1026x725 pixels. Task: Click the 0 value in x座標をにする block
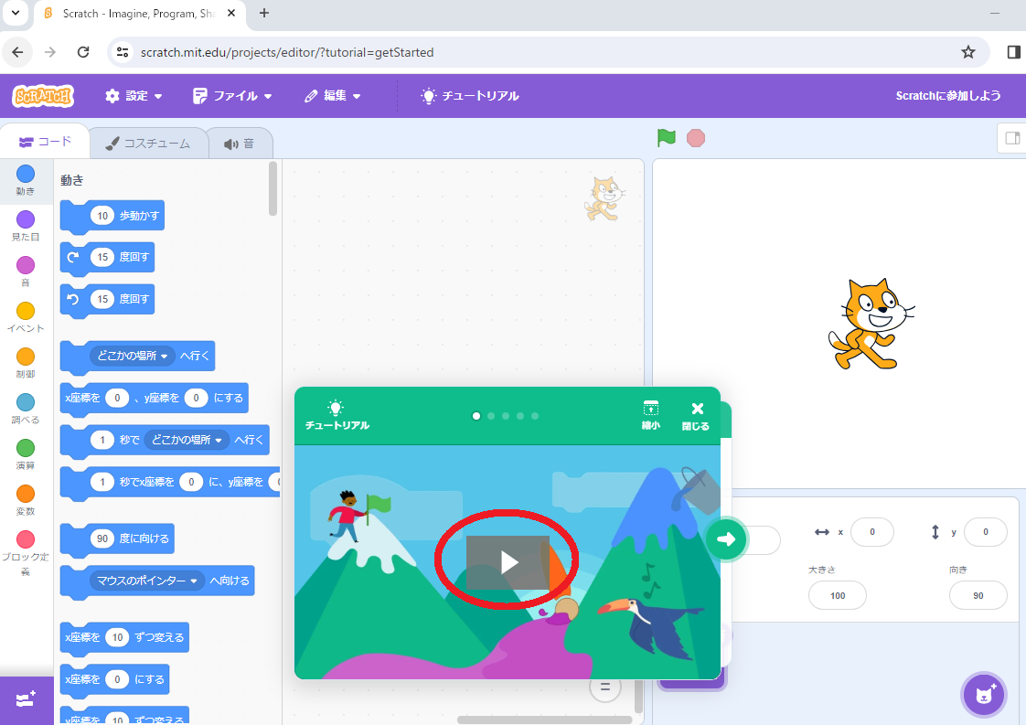click(117, 679)
